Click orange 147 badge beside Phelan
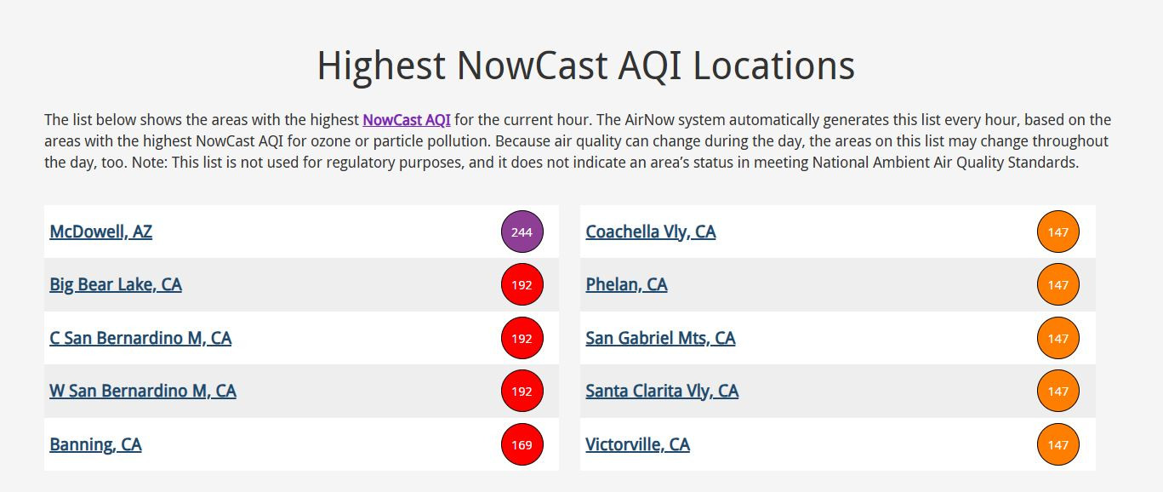Screen dimensions: 1163x492 1058,285
